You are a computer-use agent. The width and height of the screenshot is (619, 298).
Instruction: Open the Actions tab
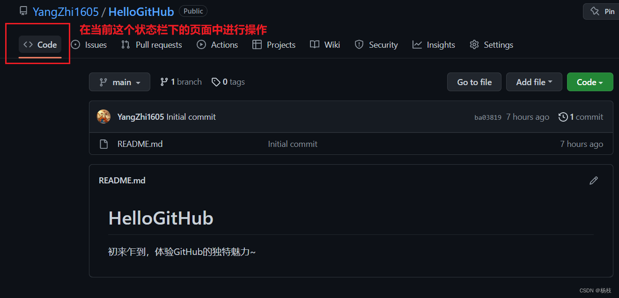(x=217, y=45)
